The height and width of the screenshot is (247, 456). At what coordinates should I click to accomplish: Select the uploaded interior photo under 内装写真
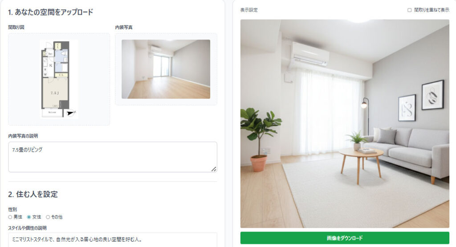(166, 69)
